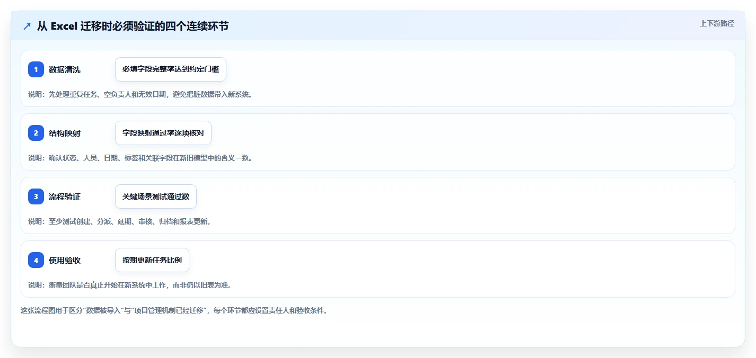Click the 数据清洗 step name
The image size is (756, 358).
[65, 69]
